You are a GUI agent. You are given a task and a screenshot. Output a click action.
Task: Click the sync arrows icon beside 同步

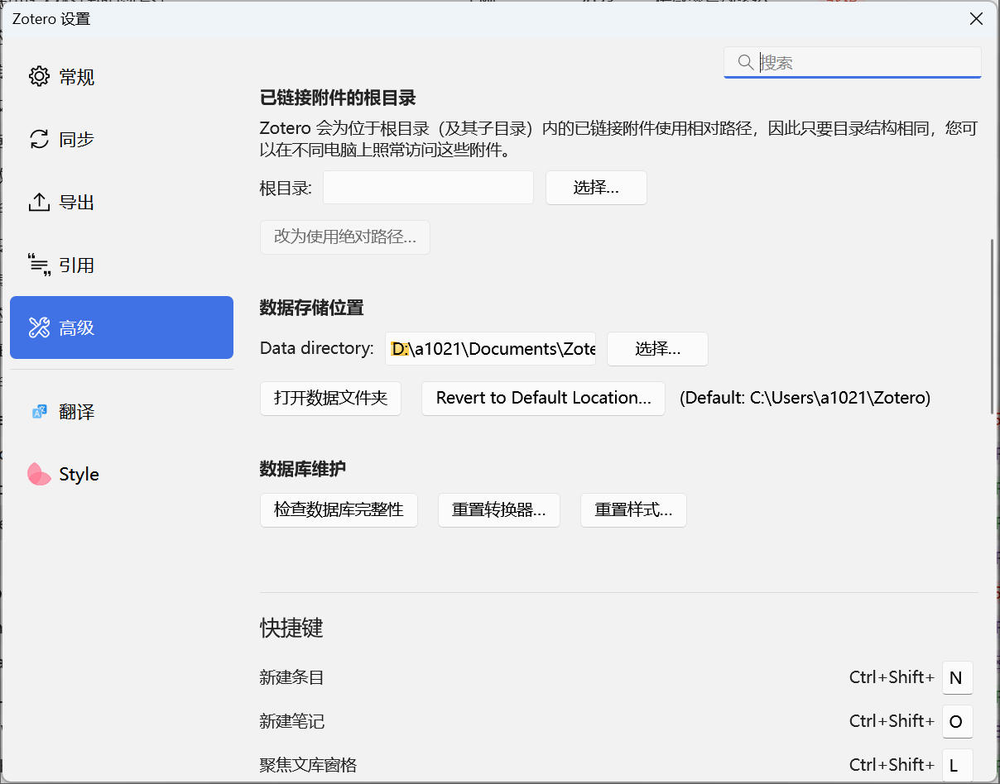coord(39,139)
